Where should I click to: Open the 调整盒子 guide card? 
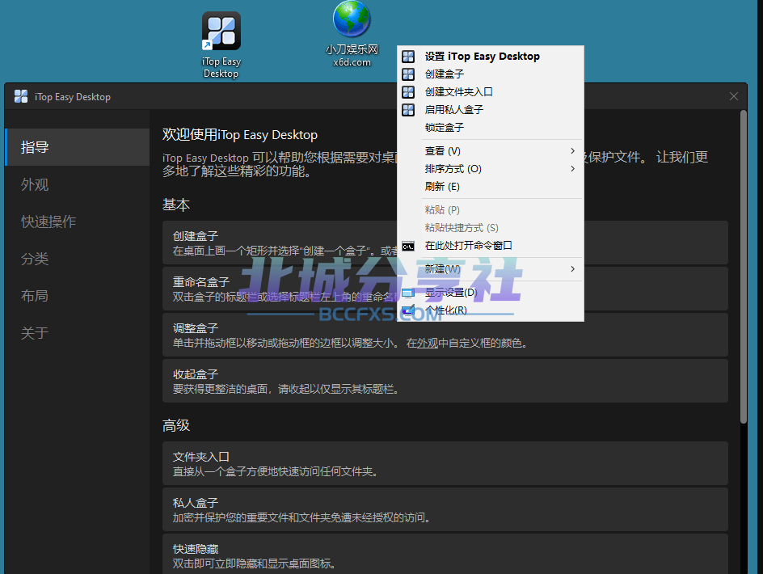pos(445,335)
